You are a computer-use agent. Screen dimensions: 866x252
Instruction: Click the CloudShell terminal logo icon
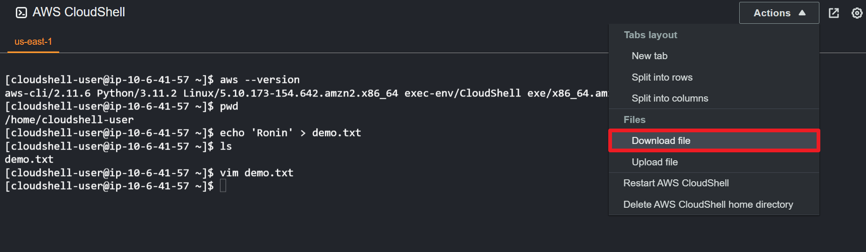coord(21,13)
